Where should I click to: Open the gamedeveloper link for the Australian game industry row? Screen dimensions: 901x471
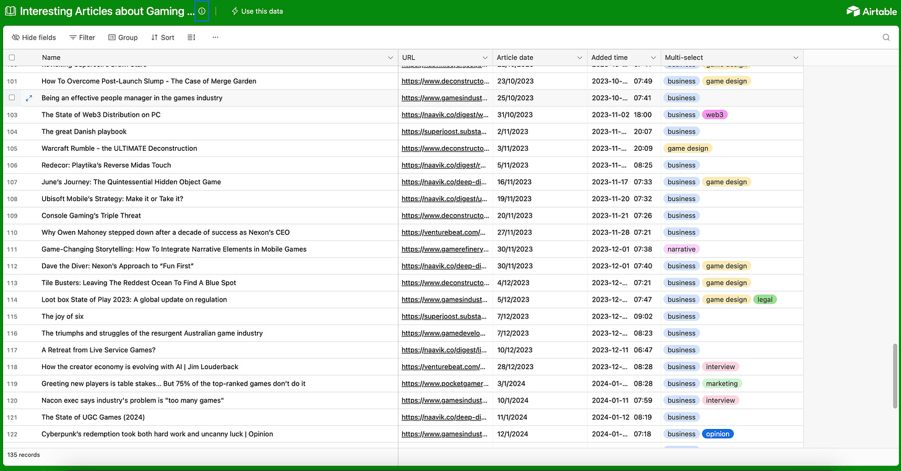[445, 333]
